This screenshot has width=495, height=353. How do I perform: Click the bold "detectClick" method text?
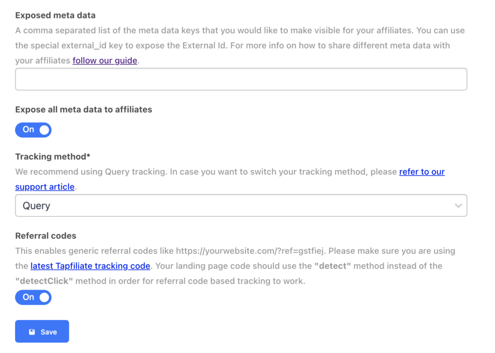point(44,281)
